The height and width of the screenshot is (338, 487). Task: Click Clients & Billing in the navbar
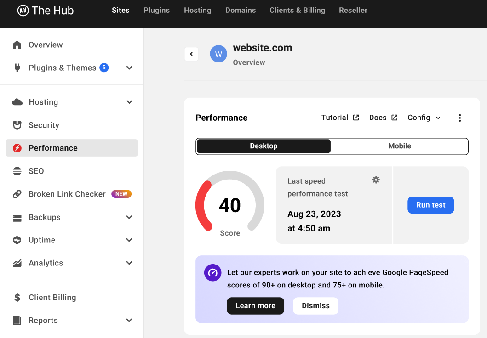pos(297,10)
